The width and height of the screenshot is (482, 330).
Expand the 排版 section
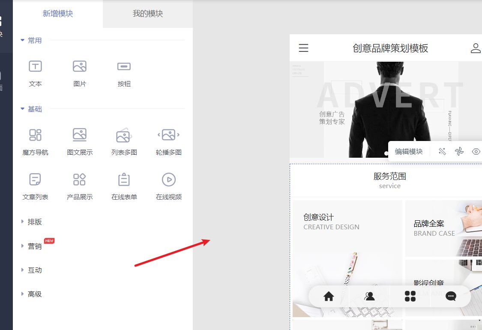pyautogui.click(x=35, y=222)
